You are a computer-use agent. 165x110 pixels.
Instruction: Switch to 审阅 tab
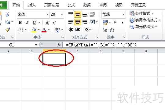coord(103,5)
